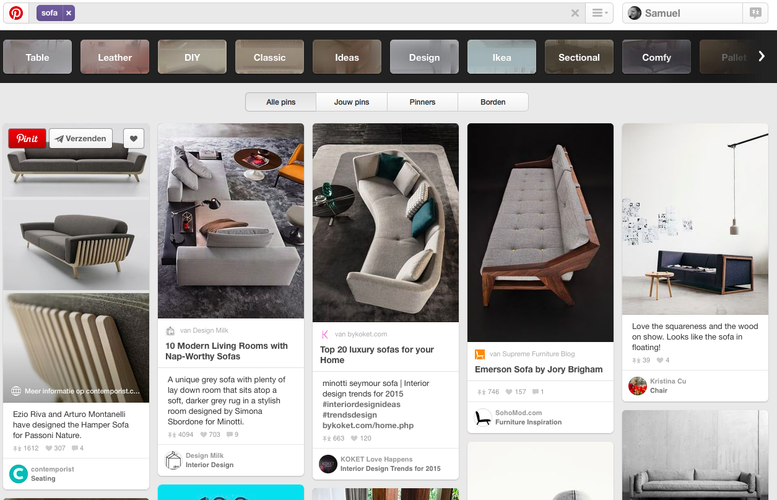Image resolution: width=777 pixels, height=500 pixels.
Task: Click the Design Milk source icon
Action: [170, 331]
